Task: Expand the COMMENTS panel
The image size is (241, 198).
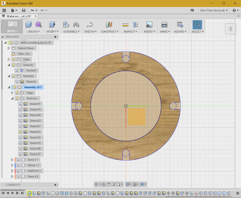Action: click(x=55, y=185)
